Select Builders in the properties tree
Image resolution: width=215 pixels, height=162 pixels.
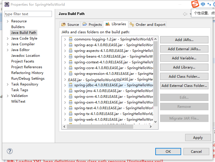tap(18, 27)
